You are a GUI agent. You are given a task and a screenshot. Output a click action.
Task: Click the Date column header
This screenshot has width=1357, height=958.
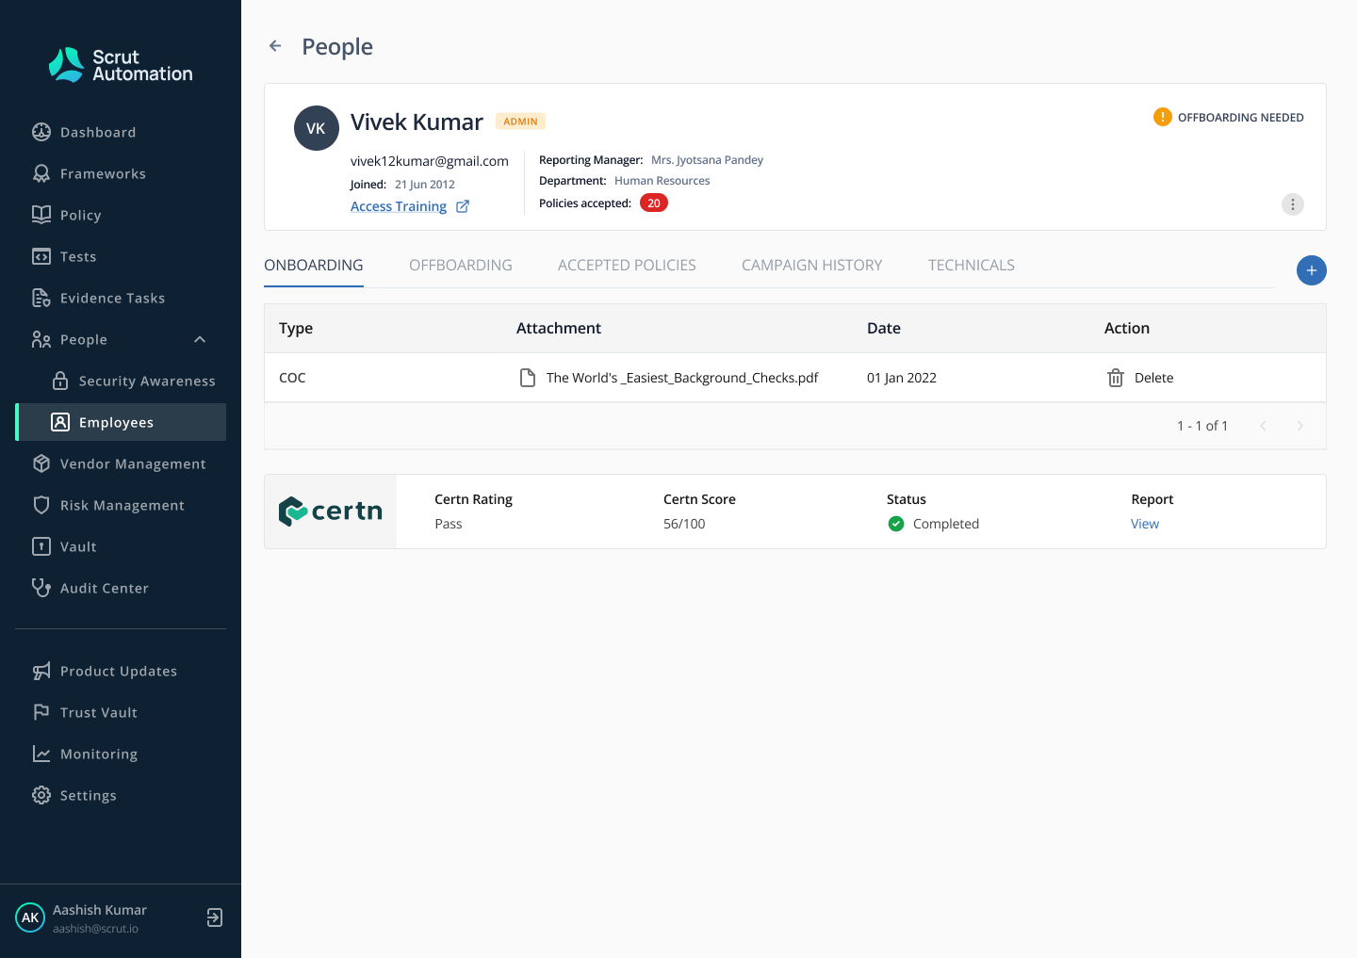(884, 328)
